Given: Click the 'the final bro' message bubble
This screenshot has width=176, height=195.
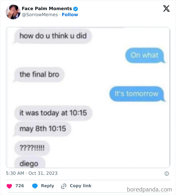Looking at the screenshot, I should coord(39,74).
